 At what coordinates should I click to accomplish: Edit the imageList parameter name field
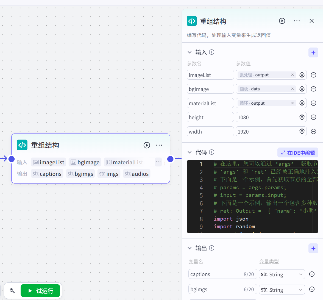(x=210, y=75)
